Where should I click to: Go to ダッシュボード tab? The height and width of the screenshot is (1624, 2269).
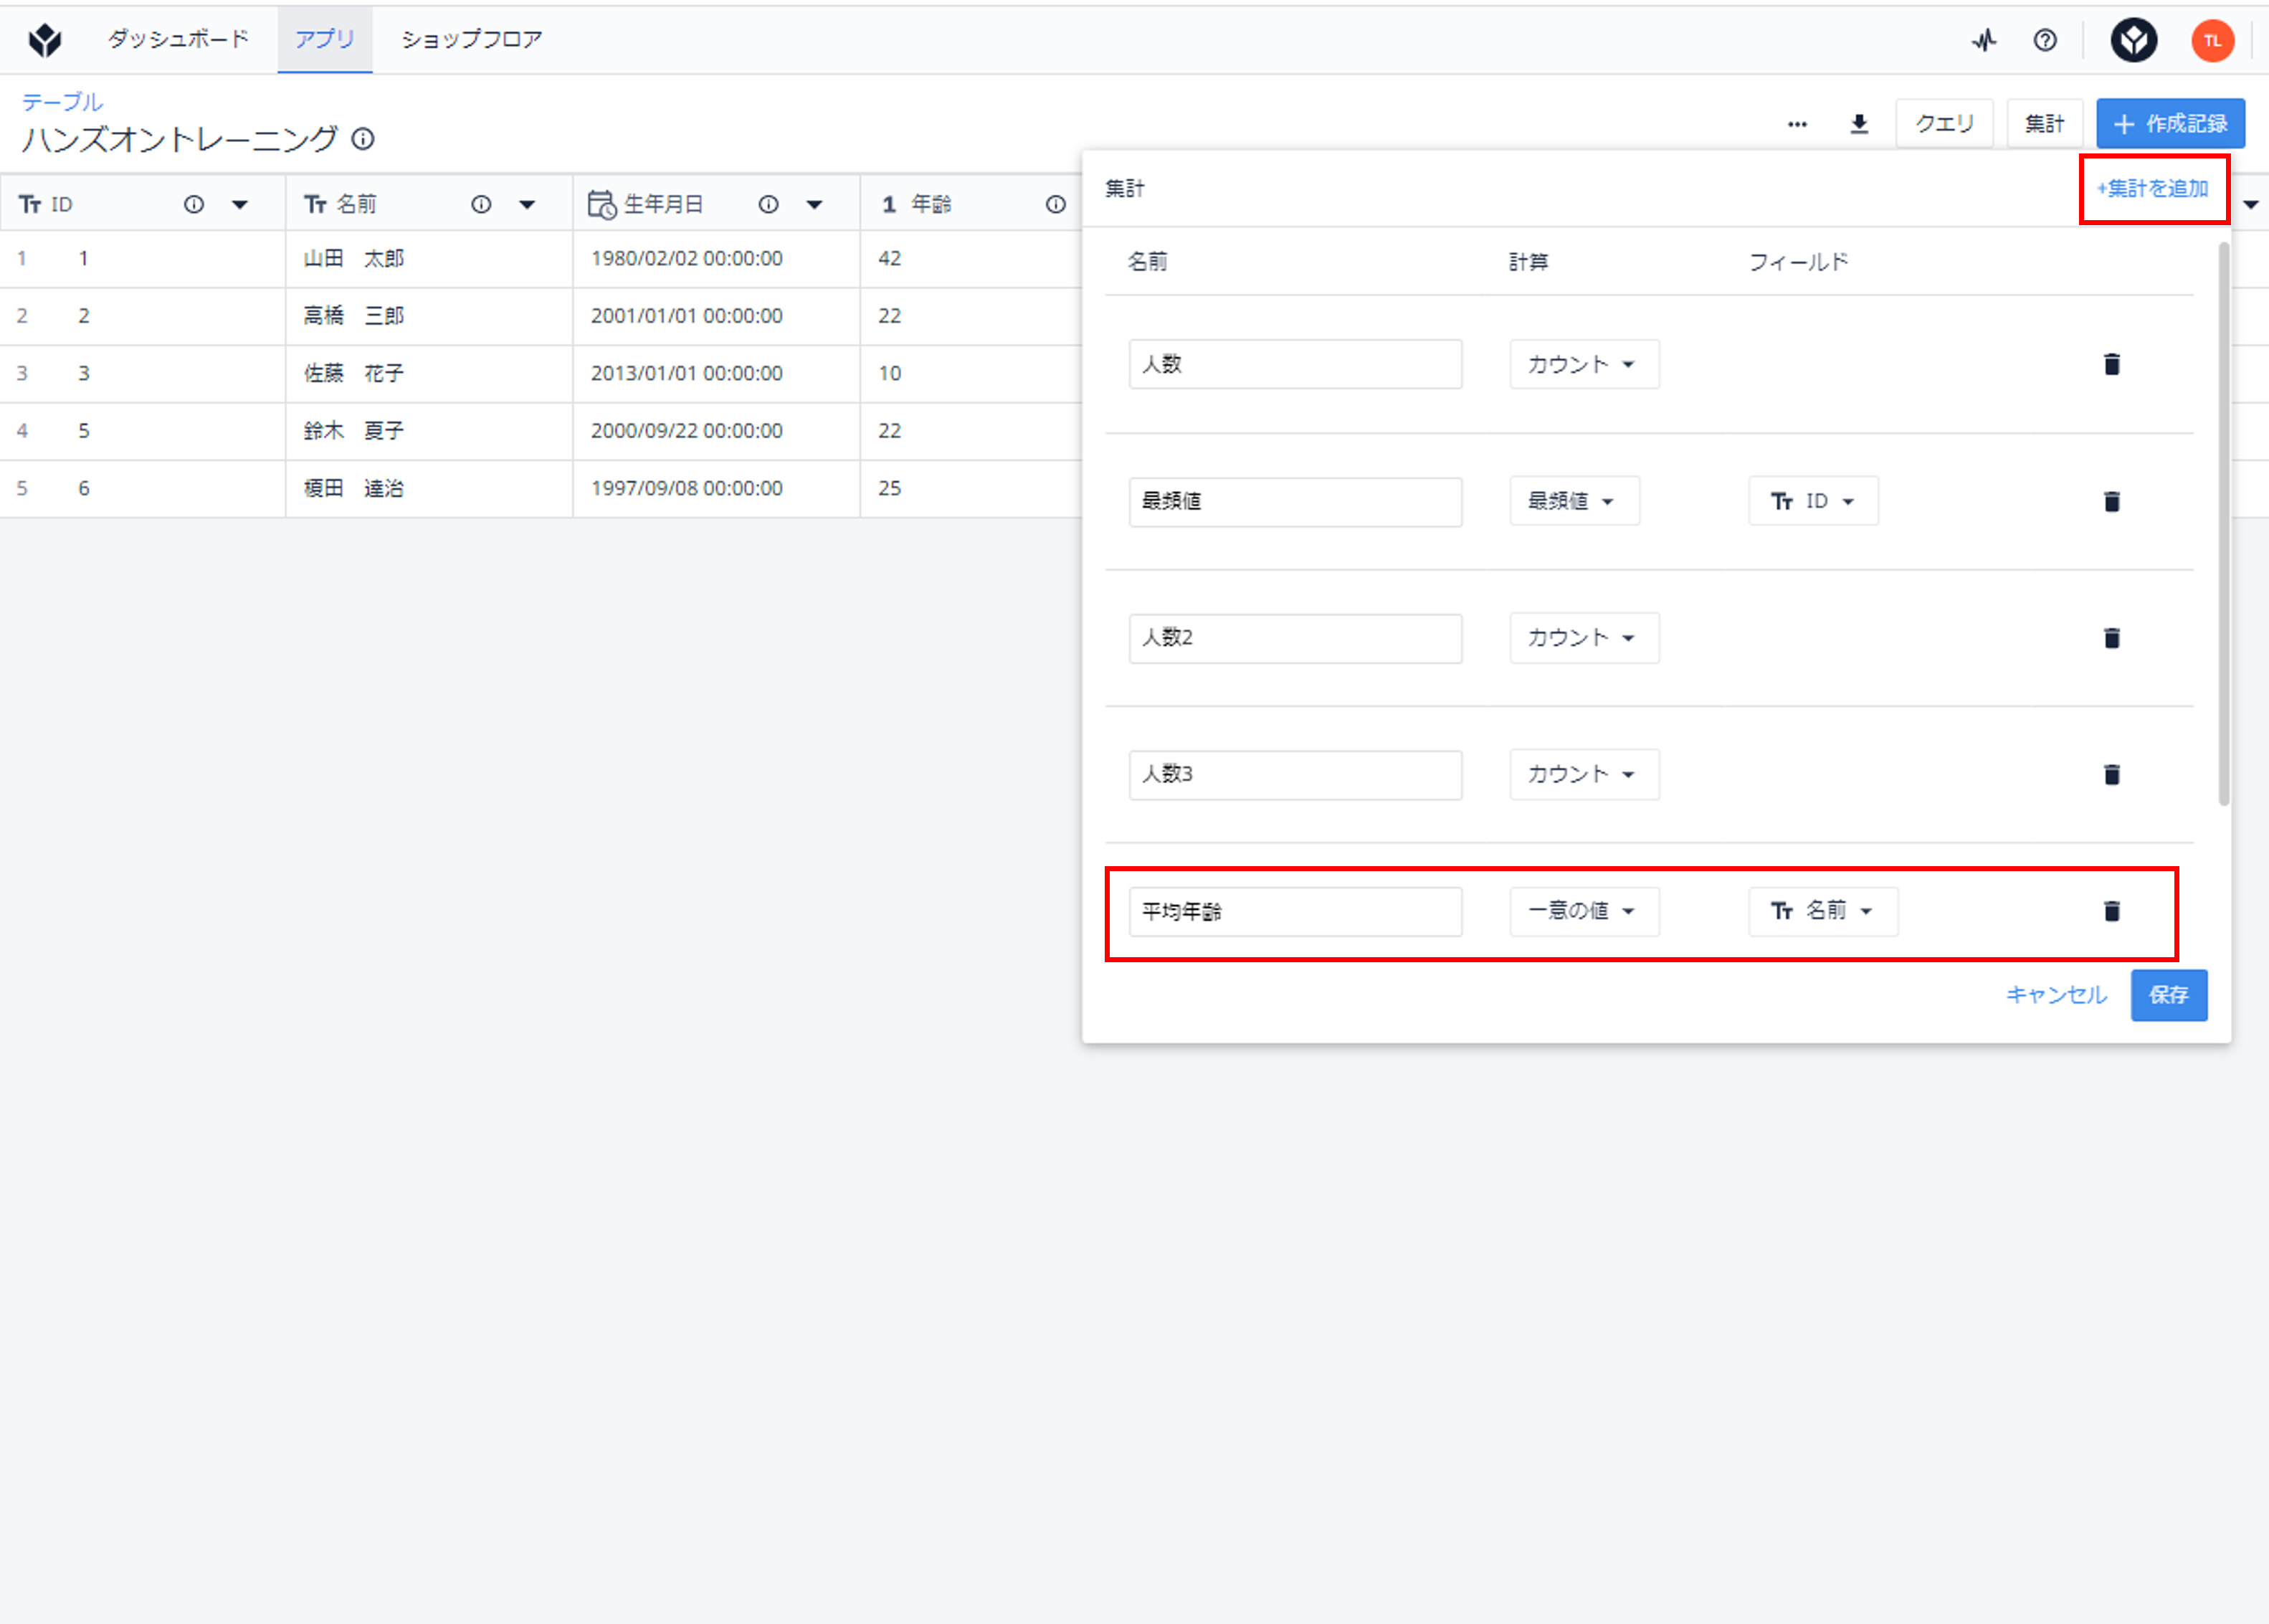pyautogui.click(x=178, y=39)
